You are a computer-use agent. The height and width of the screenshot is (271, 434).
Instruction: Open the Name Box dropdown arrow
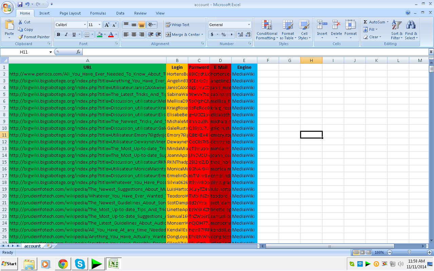pyautogui.click(x=51, y=52)
